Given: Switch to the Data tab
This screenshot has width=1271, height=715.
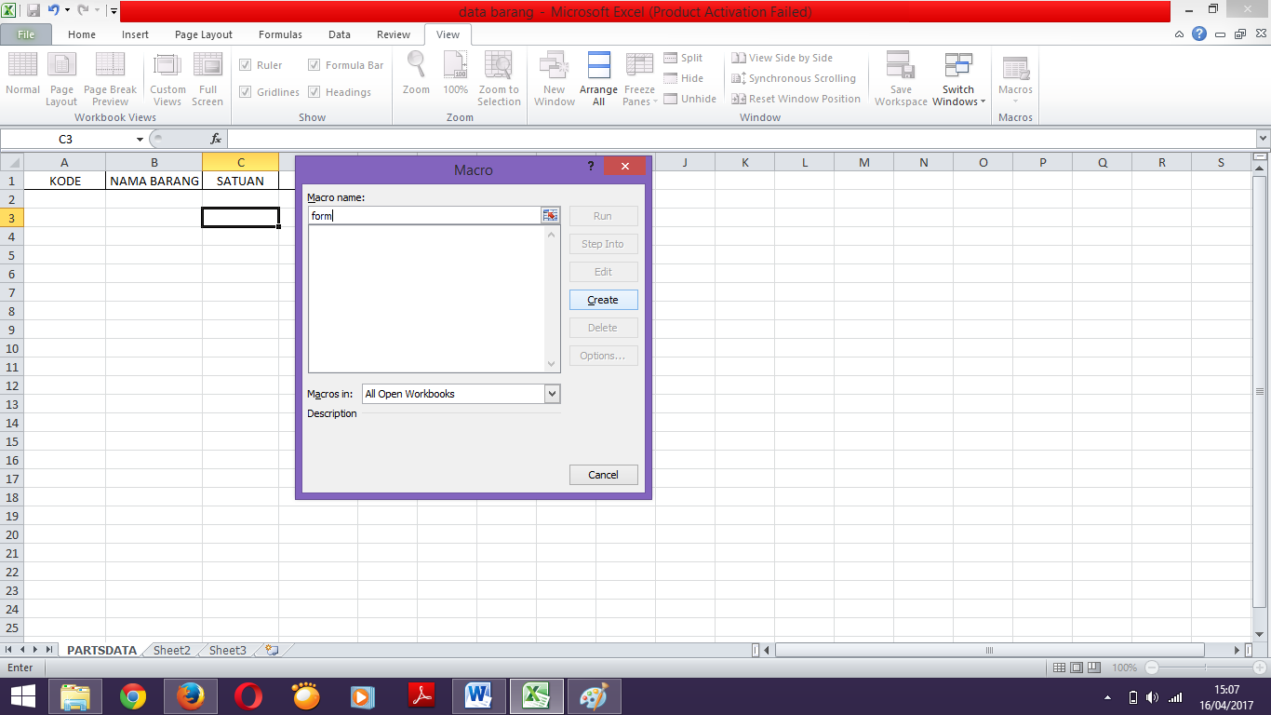Looking at the screenshot, I should pos(340,34).
